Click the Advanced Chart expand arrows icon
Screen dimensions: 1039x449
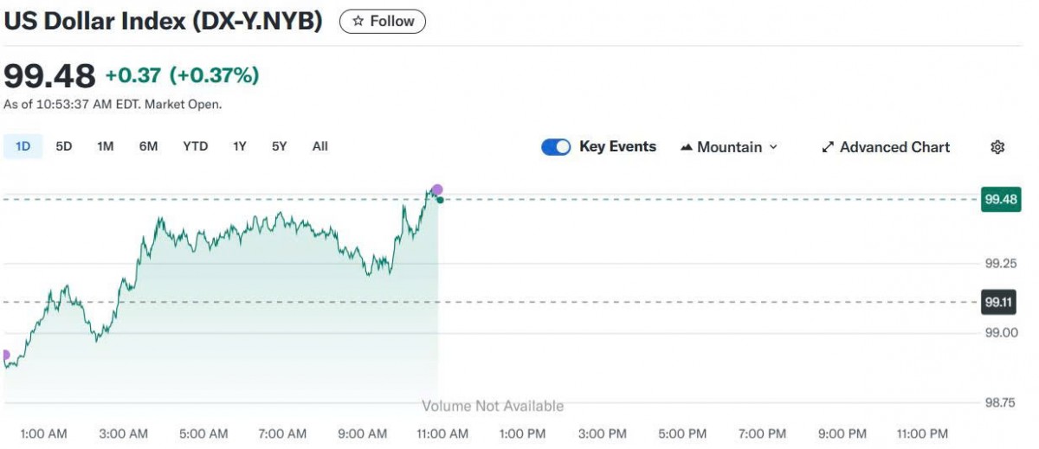(x=827, y=147)
